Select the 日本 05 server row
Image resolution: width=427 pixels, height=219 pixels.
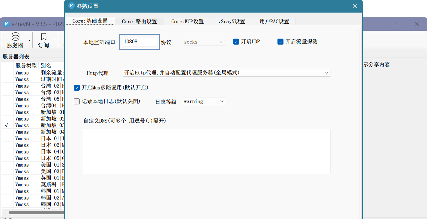click(33, 158)
